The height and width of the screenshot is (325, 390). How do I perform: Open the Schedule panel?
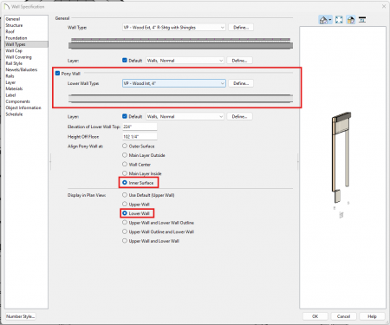(14, 114)
